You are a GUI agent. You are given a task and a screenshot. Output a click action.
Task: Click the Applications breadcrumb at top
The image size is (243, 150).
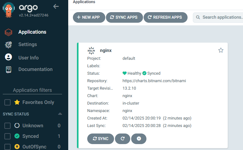84,2
